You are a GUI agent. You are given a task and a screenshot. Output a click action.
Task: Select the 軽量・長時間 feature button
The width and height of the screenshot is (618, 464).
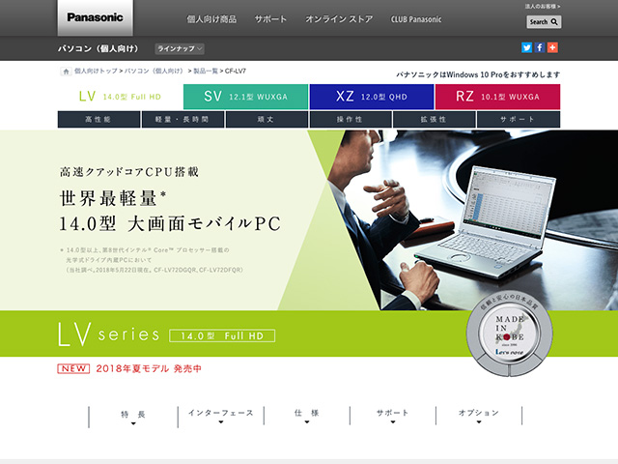[x=183, y=120]
